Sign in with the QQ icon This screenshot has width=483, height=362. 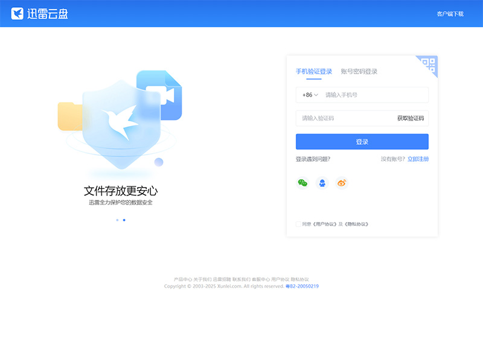click(x=322, y=183)
